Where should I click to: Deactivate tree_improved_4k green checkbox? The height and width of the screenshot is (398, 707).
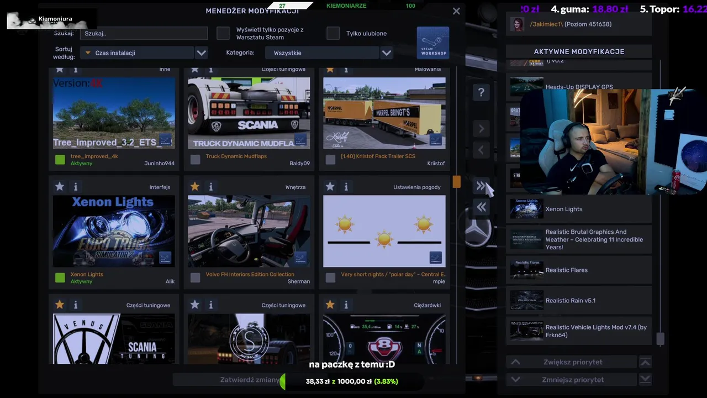click(x=60, y=160)
